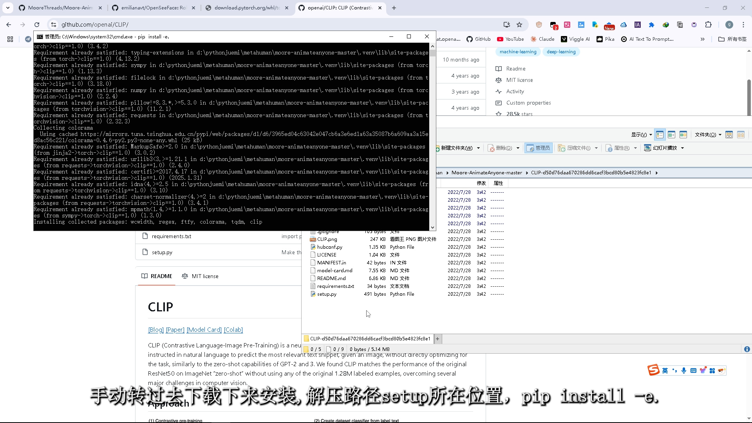Click the setup.py Python file icon

pos(313,294)
